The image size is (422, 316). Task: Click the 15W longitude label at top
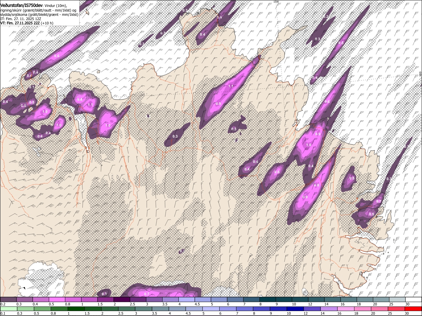[276, 2]
